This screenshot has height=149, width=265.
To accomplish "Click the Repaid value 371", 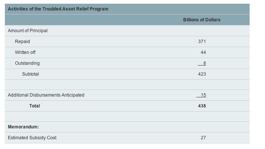I will click(x=202, y=42).
